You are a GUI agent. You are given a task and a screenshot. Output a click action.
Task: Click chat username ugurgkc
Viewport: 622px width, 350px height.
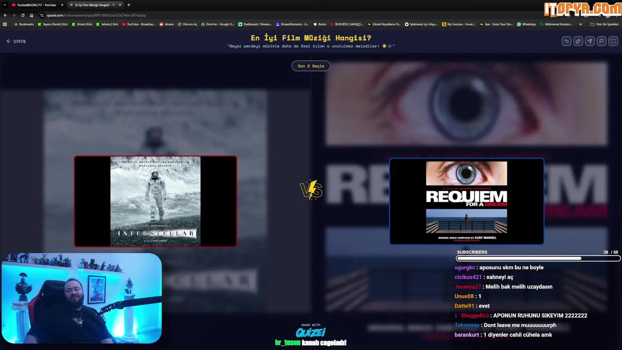tap(465, 267)
